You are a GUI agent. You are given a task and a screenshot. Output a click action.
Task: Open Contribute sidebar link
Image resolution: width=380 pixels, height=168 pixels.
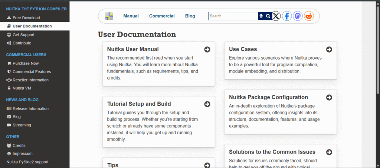click(22, 43)
